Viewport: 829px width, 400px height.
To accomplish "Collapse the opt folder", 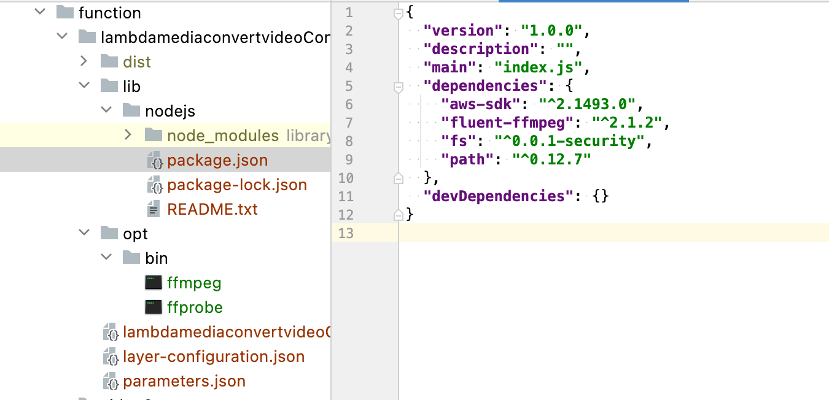I will click(84, 233).
